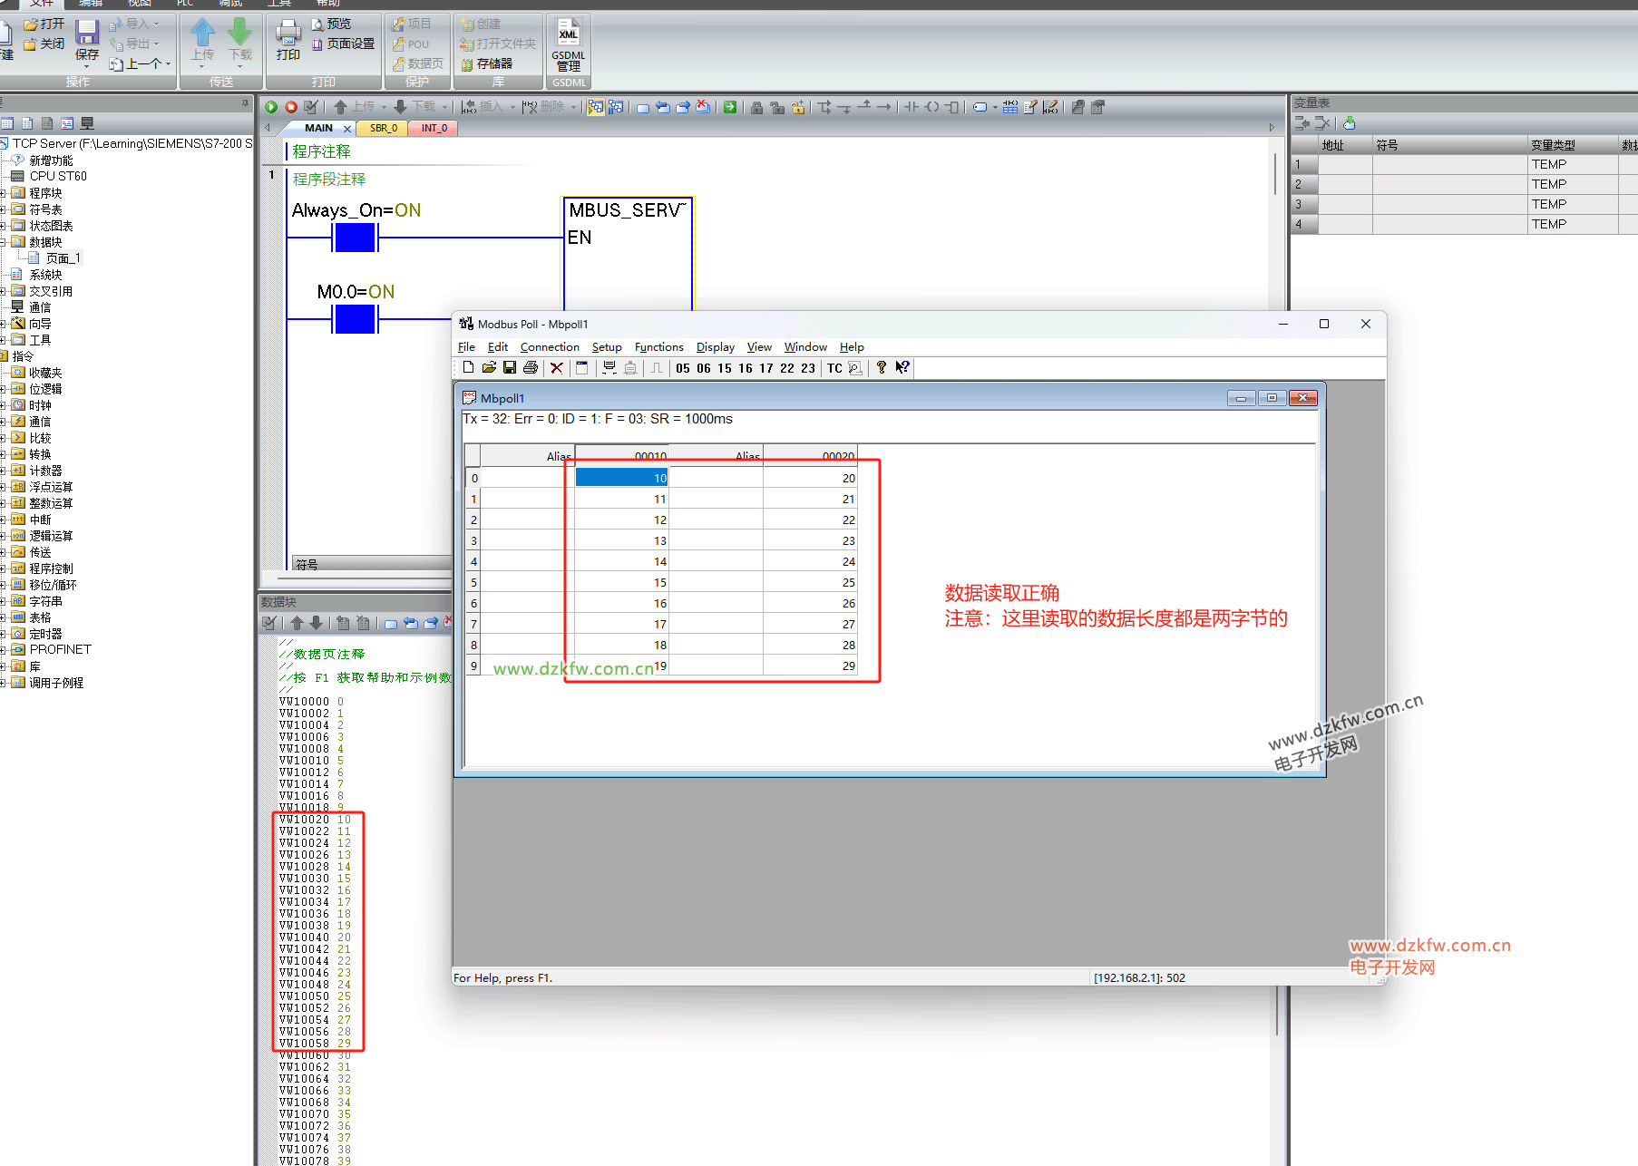Click the TC traffic toolbar button
This screenshot has width=1638, height=1166.
[834, 368]
